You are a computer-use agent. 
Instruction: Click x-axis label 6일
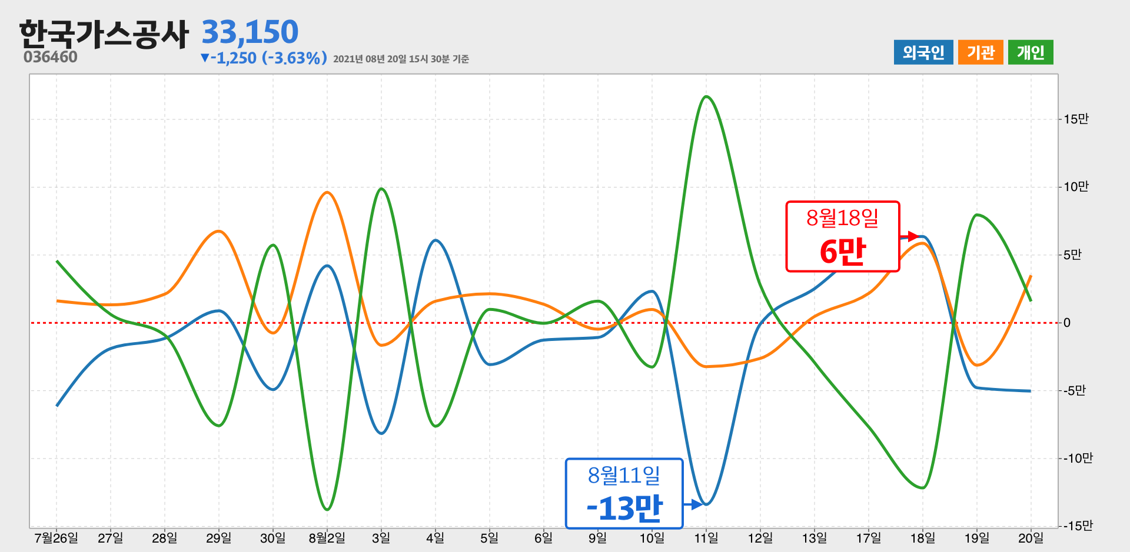click(x=544, y=538)
